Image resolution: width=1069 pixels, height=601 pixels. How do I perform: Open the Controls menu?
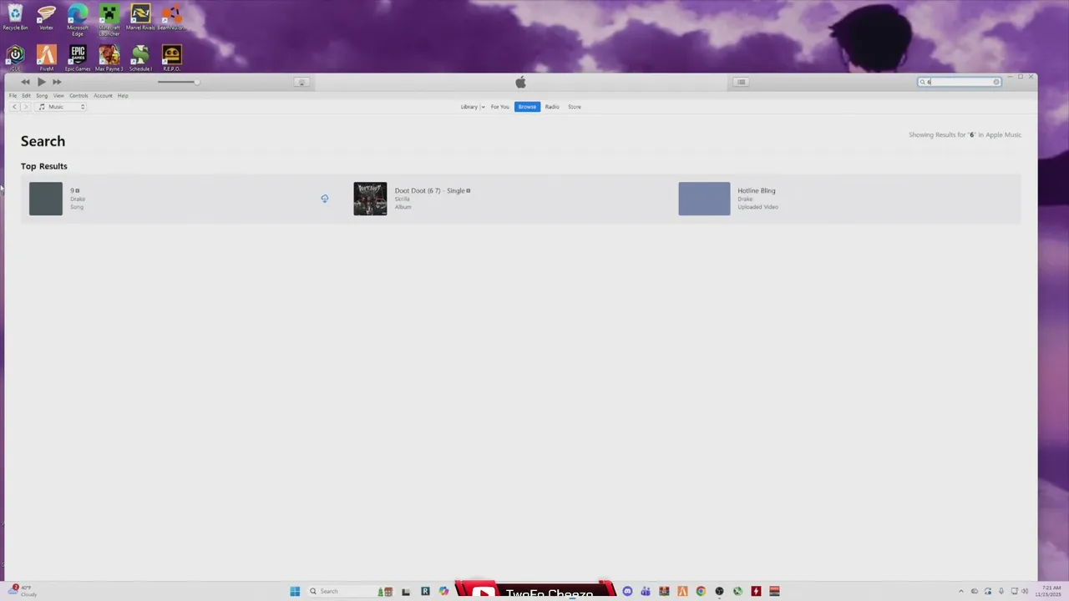click(79, 95)
